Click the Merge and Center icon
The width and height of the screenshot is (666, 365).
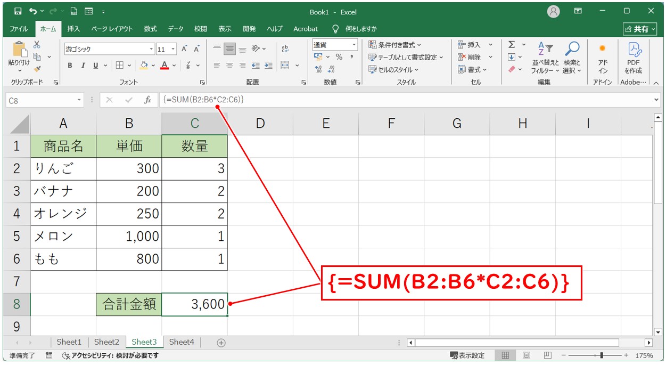(x=285, y=66)
